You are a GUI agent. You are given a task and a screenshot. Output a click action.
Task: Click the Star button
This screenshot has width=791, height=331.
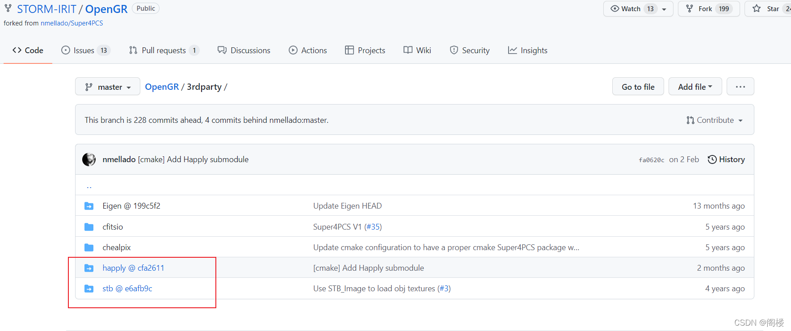click(768, 9)
